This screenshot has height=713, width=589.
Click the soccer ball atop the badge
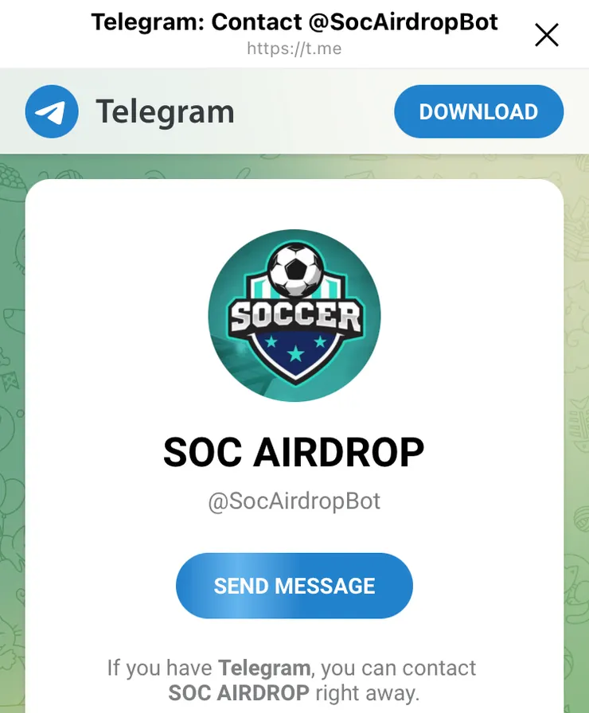pyautogui.click(x=295, y=270)
